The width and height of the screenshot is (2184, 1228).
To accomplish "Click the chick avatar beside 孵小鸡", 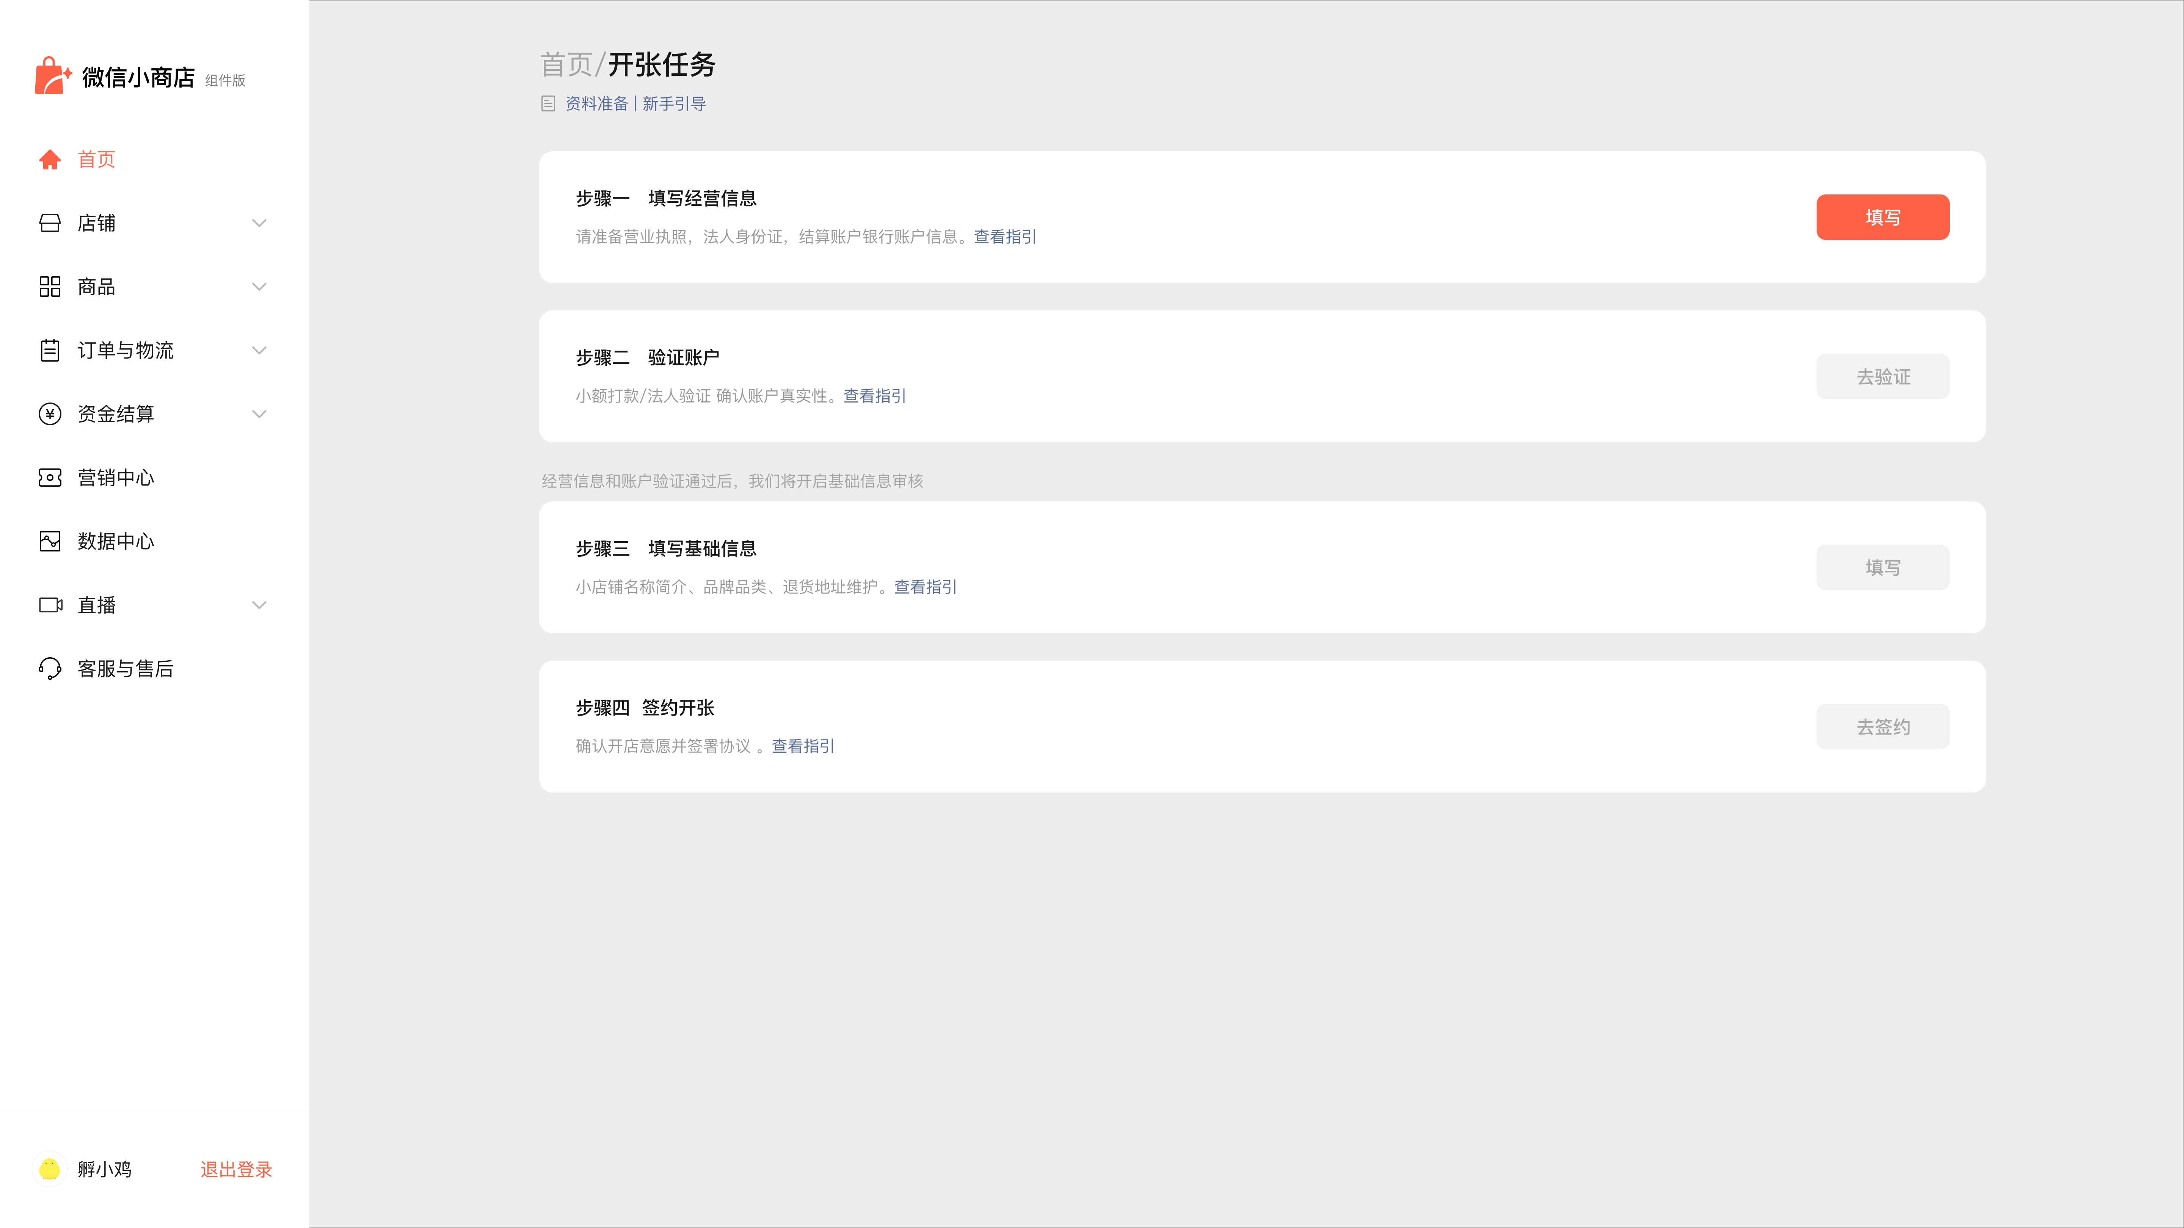I will click(49, 1170).
